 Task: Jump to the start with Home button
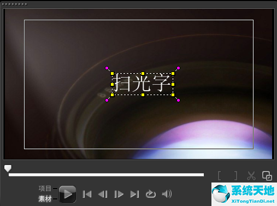(87, 194)
